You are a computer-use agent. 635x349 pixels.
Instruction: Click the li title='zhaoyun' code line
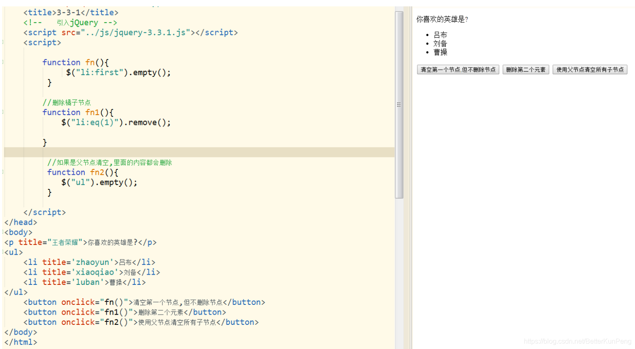(90, 262)
